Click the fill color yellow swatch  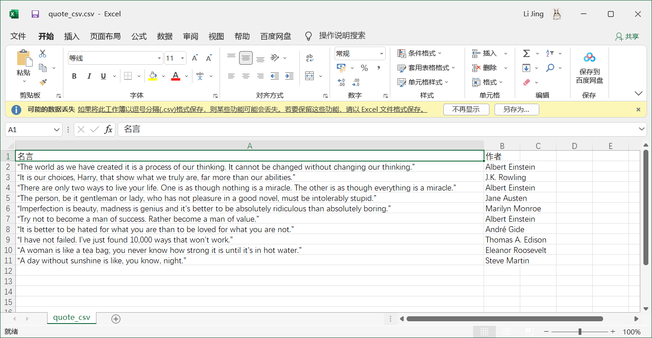pos(153,76)
